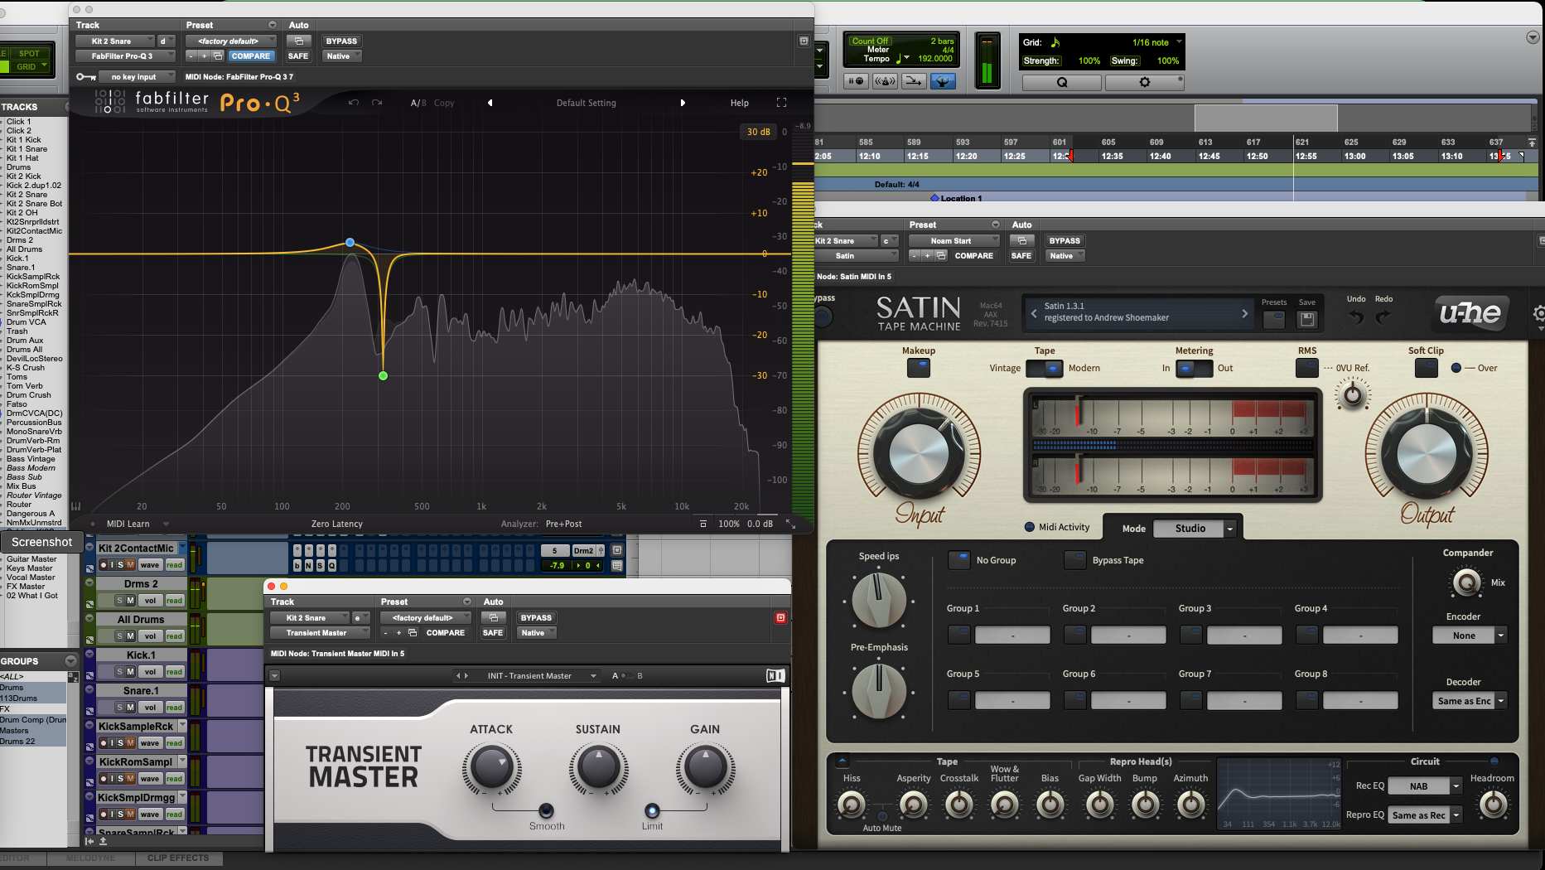Viewport: 1545px width, 870px height.
Task: Switch to CLIP EFFECTS tab
Action: click(x=178, y=858)
